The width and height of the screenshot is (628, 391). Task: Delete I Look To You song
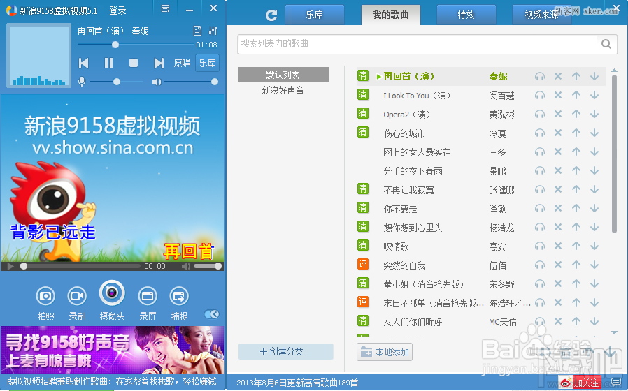click(558, 95)
